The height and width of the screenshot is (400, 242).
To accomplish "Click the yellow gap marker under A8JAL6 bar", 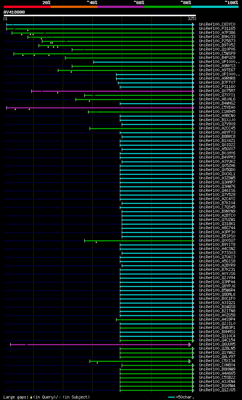I will click(89, 101).
